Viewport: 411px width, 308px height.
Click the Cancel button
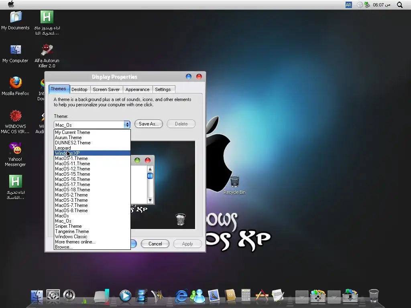click(155, 243)
